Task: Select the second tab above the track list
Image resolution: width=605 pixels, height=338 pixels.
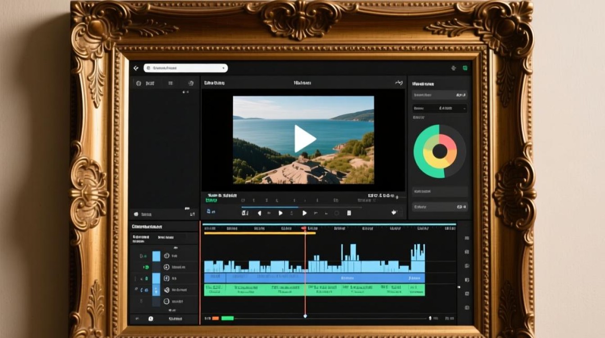Action: [x=166, y=238]
